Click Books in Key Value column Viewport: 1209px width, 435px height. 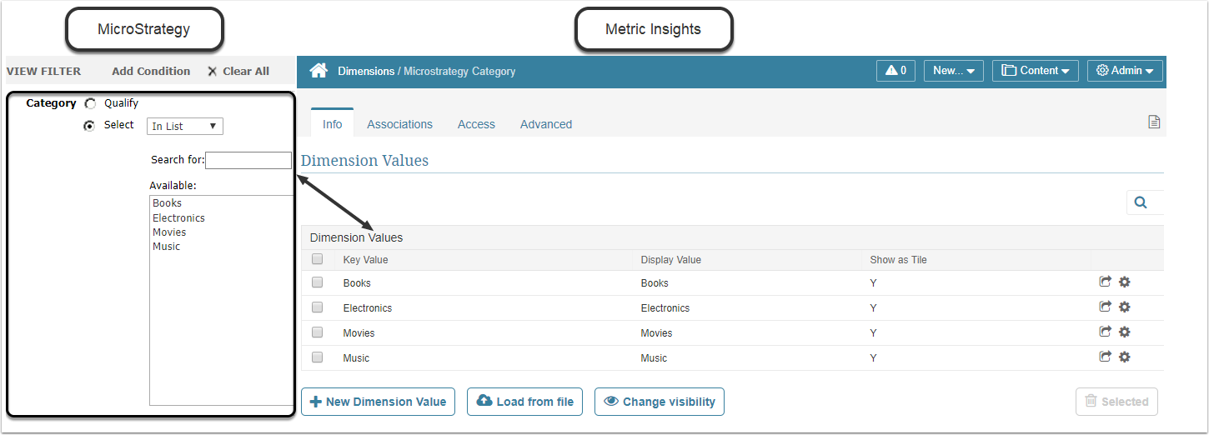point(357,283)
